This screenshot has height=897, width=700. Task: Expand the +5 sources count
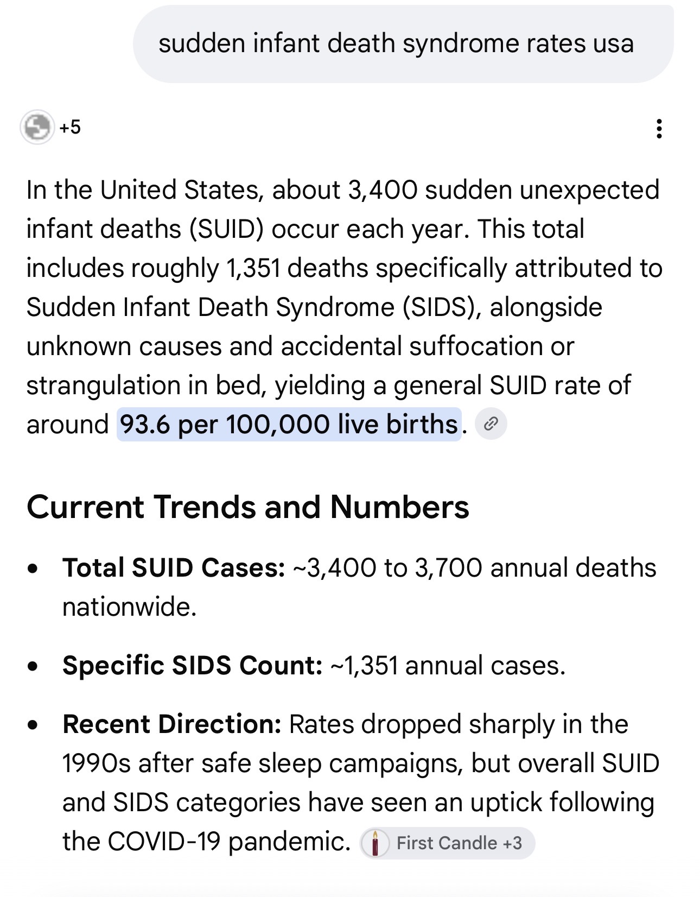pos(70,128)
